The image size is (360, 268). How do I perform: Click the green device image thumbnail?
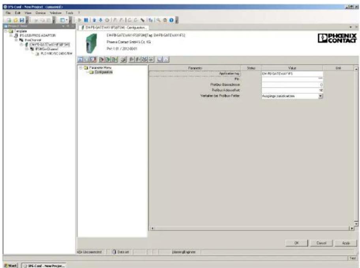click(x=91, y=43)
